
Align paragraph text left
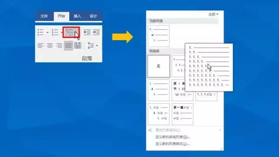(x=41, y=45)
